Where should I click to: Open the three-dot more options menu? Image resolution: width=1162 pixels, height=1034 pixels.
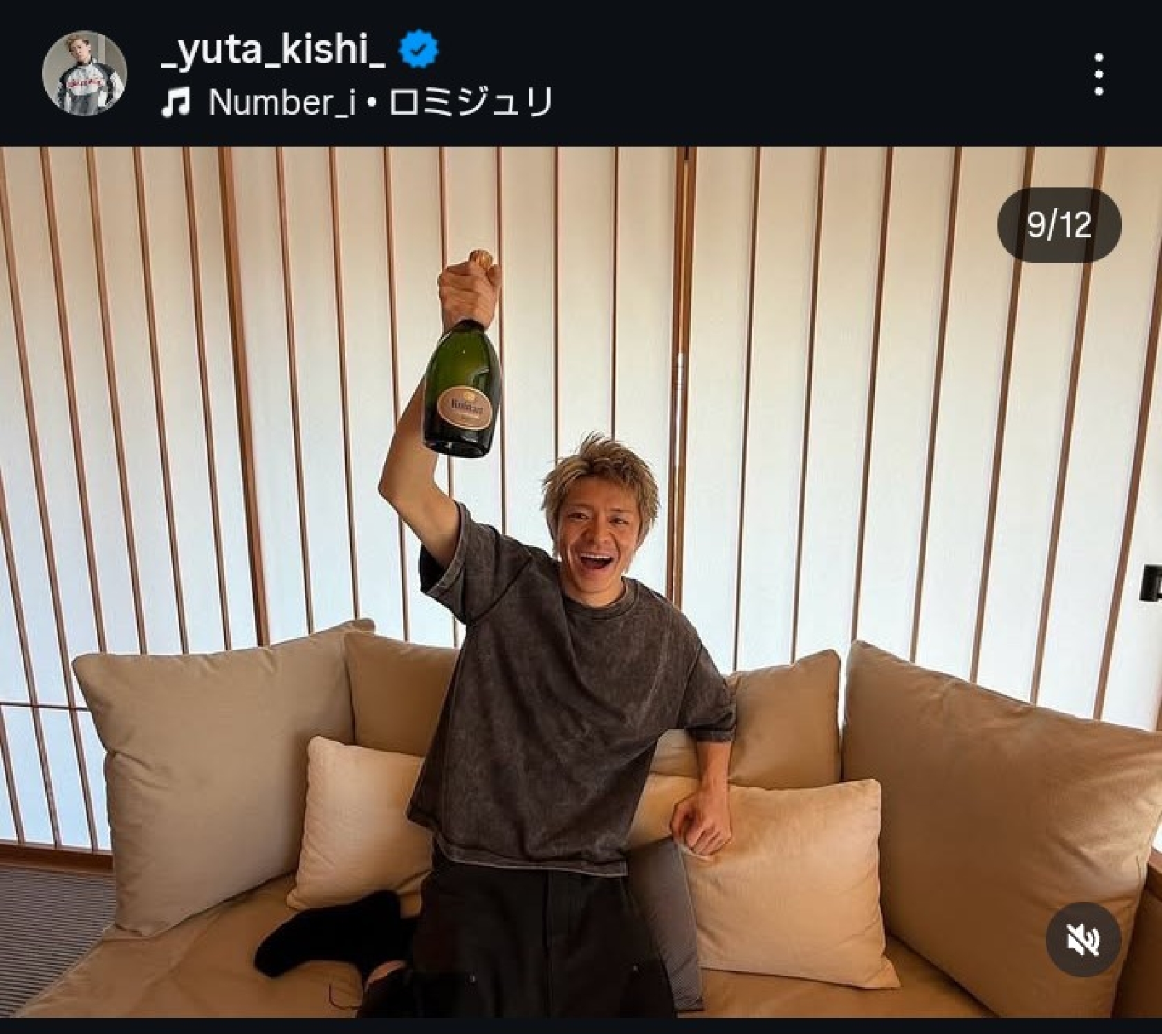click(x=1098, y=75)
